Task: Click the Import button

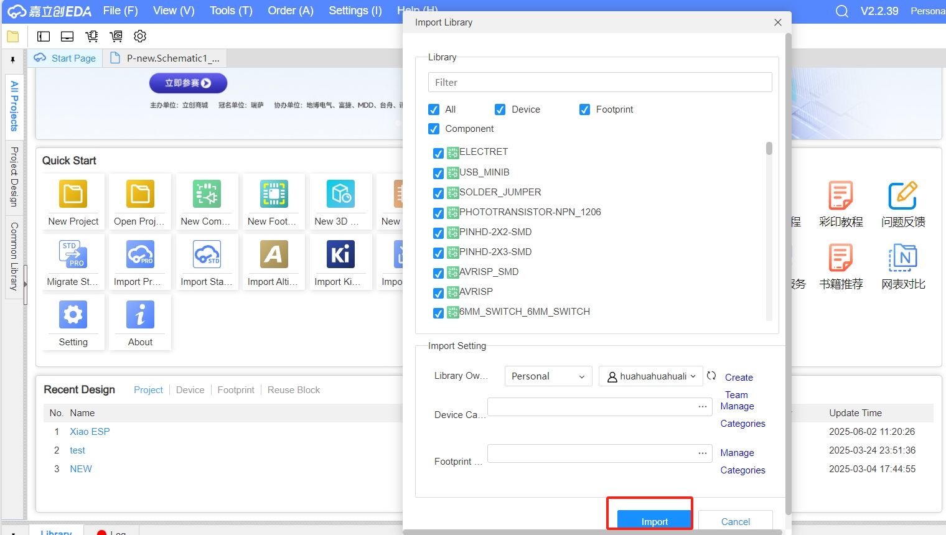Action: [655, 521]
